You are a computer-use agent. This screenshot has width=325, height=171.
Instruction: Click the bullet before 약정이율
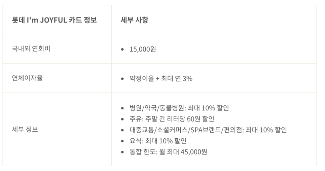point(122,79)
